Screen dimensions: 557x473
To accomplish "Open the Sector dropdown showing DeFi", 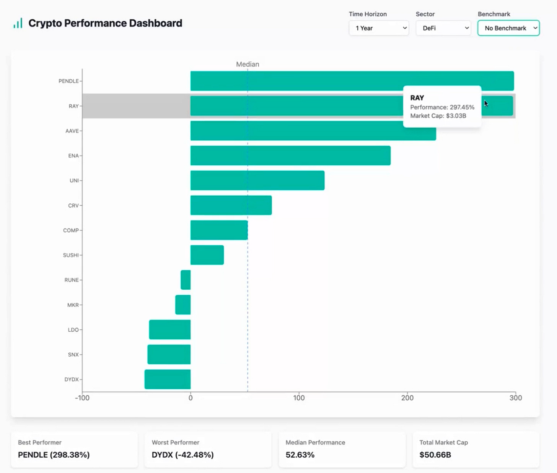I will coord(443,28).
